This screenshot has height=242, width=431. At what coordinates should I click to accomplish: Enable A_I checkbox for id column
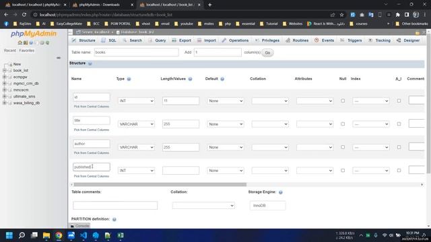point(399,101)
